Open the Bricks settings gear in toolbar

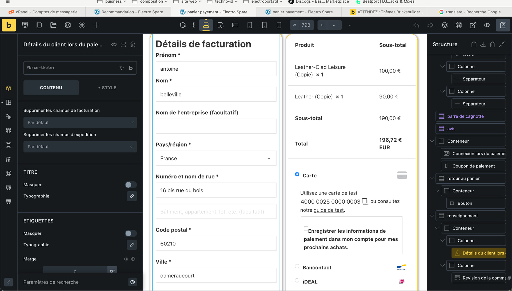pyautogui.click(x=67, y=25)
